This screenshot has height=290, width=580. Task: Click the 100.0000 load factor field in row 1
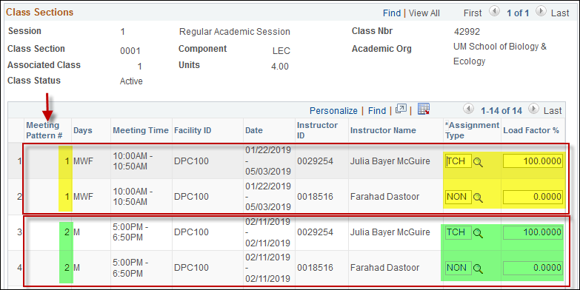click(533, 161)
